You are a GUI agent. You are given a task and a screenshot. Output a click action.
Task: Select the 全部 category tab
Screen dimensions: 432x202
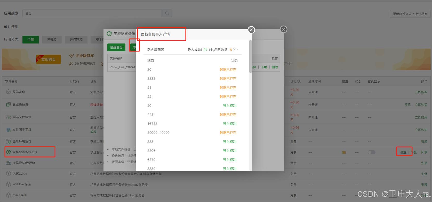[x=31, y=40]
